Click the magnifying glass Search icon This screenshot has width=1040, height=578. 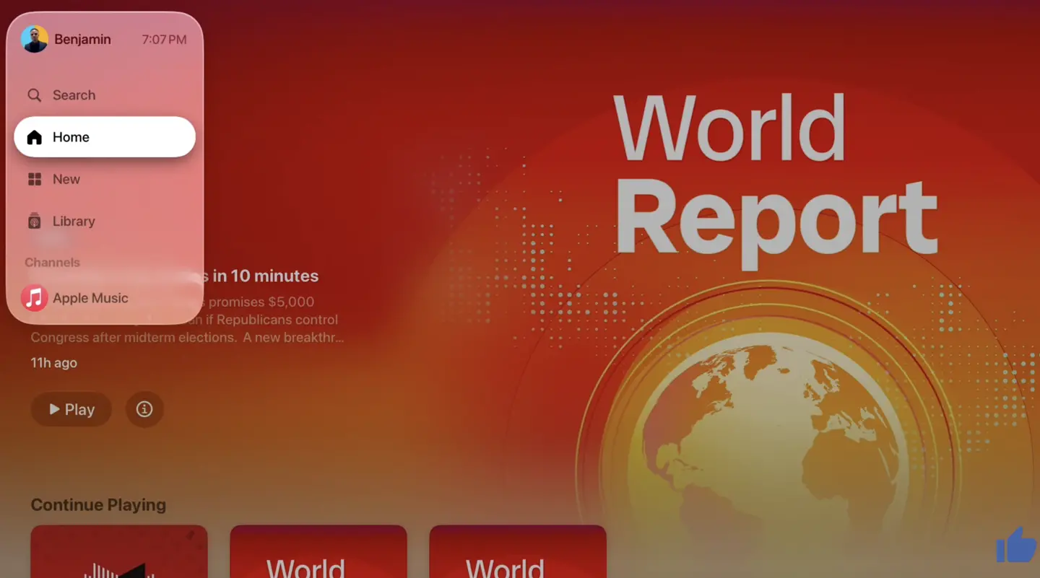(34, 95)
